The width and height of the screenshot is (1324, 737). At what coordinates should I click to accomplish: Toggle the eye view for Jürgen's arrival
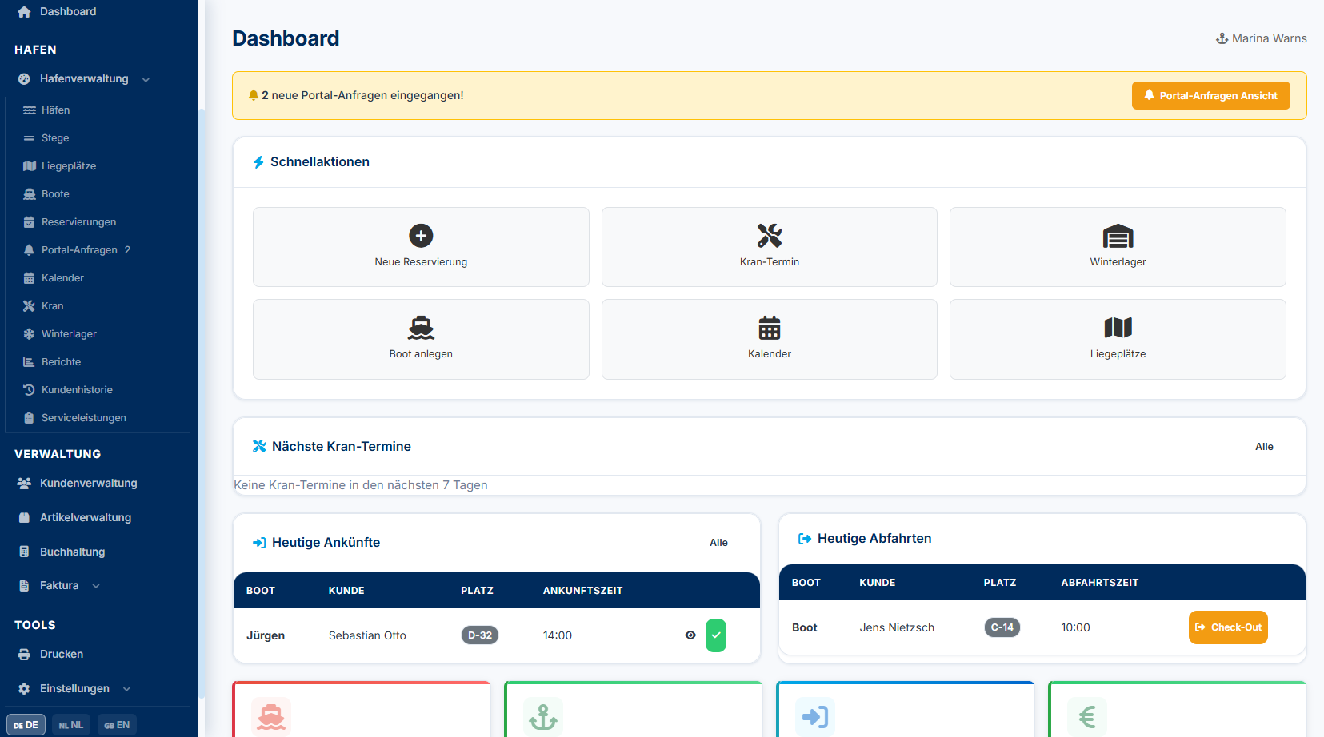(x=690, y=635)
